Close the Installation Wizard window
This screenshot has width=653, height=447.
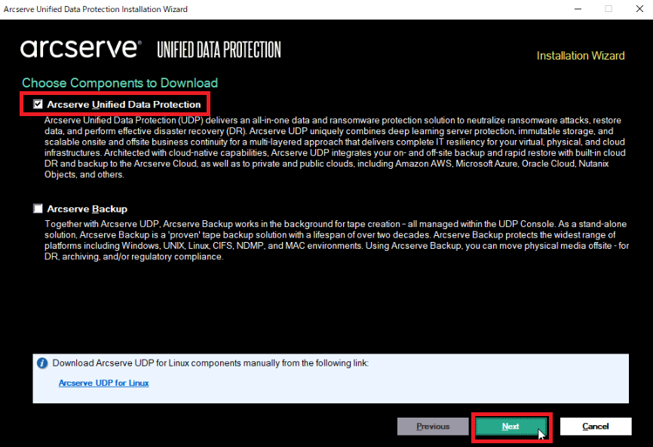[x=639, y=9]
